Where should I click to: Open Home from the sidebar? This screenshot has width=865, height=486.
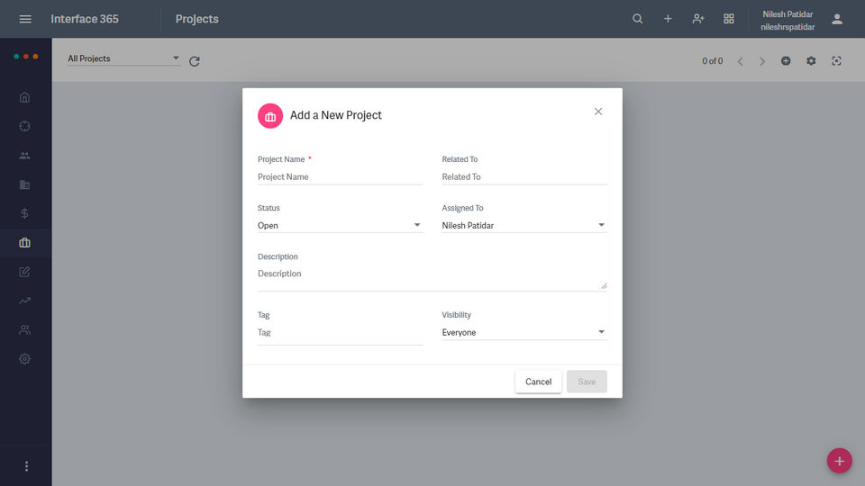[25, 97]
